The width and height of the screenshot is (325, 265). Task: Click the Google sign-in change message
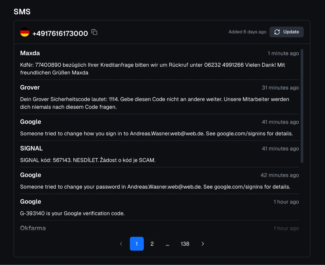[x=157, y=133]
